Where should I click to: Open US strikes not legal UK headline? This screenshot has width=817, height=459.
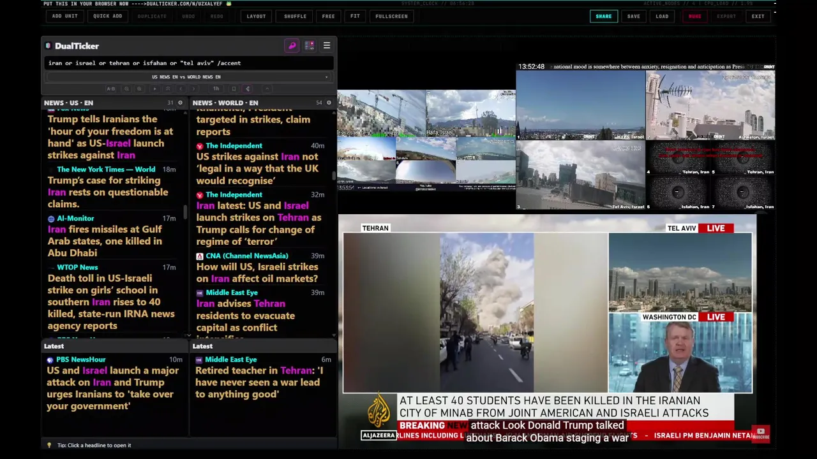[257, 168]
